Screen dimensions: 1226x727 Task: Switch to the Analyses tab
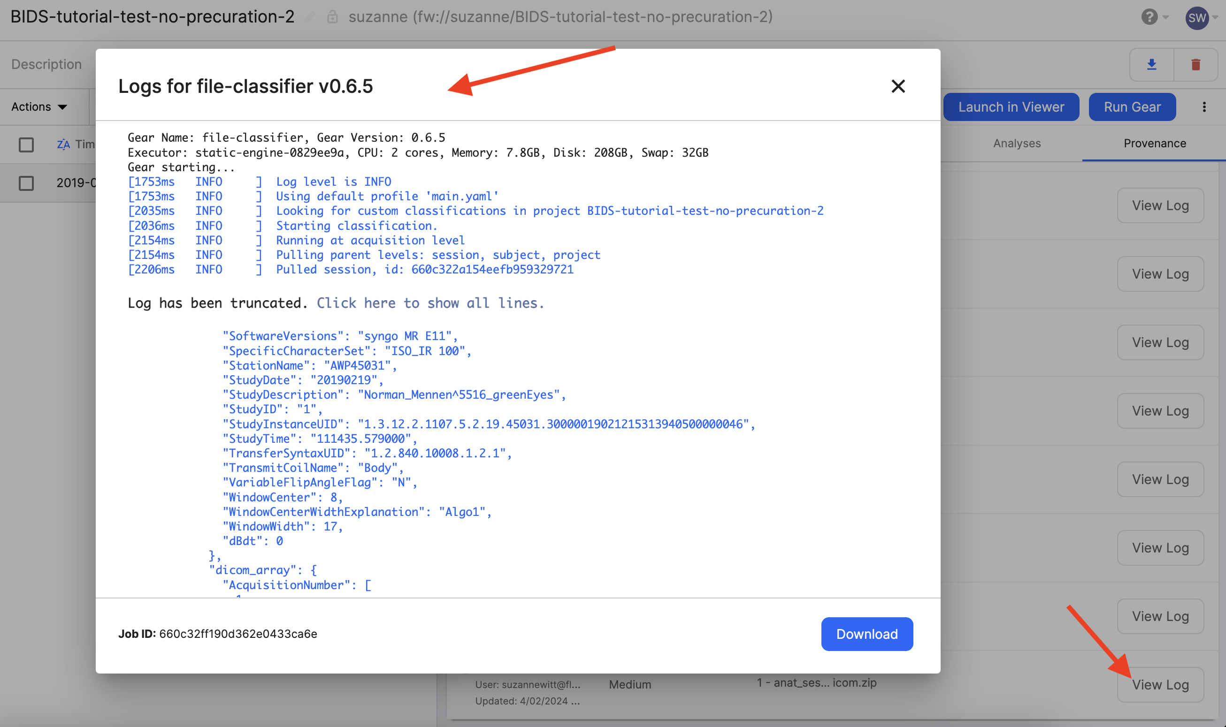point(1017,143)
